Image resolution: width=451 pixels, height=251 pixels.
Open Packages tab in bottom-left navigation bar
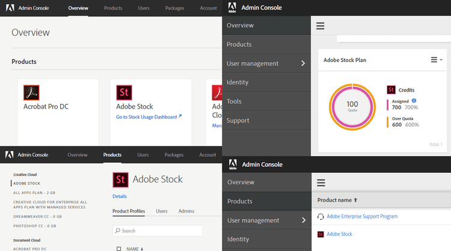[x=174, y=155]
